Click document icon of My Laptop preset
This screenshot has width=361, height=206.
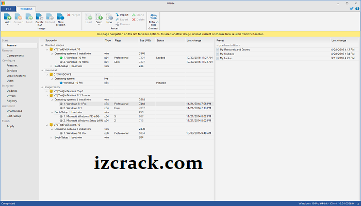[x=218, y=58]
